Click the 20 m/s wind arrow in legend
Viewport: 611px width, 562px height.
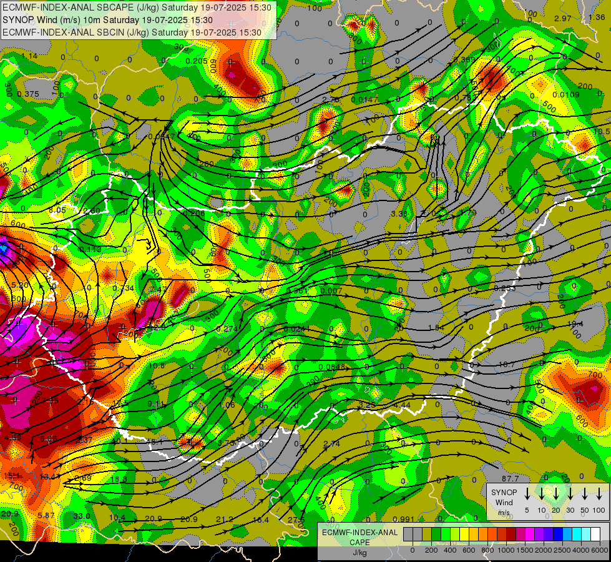coord(556,494)
